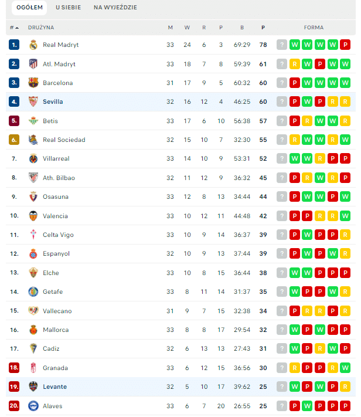Click the Levante club crest
This screenshot has height=417, width=361.
(x=33, y=387)
